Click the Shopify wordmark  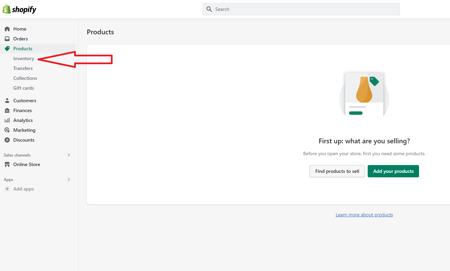point(24,10)
